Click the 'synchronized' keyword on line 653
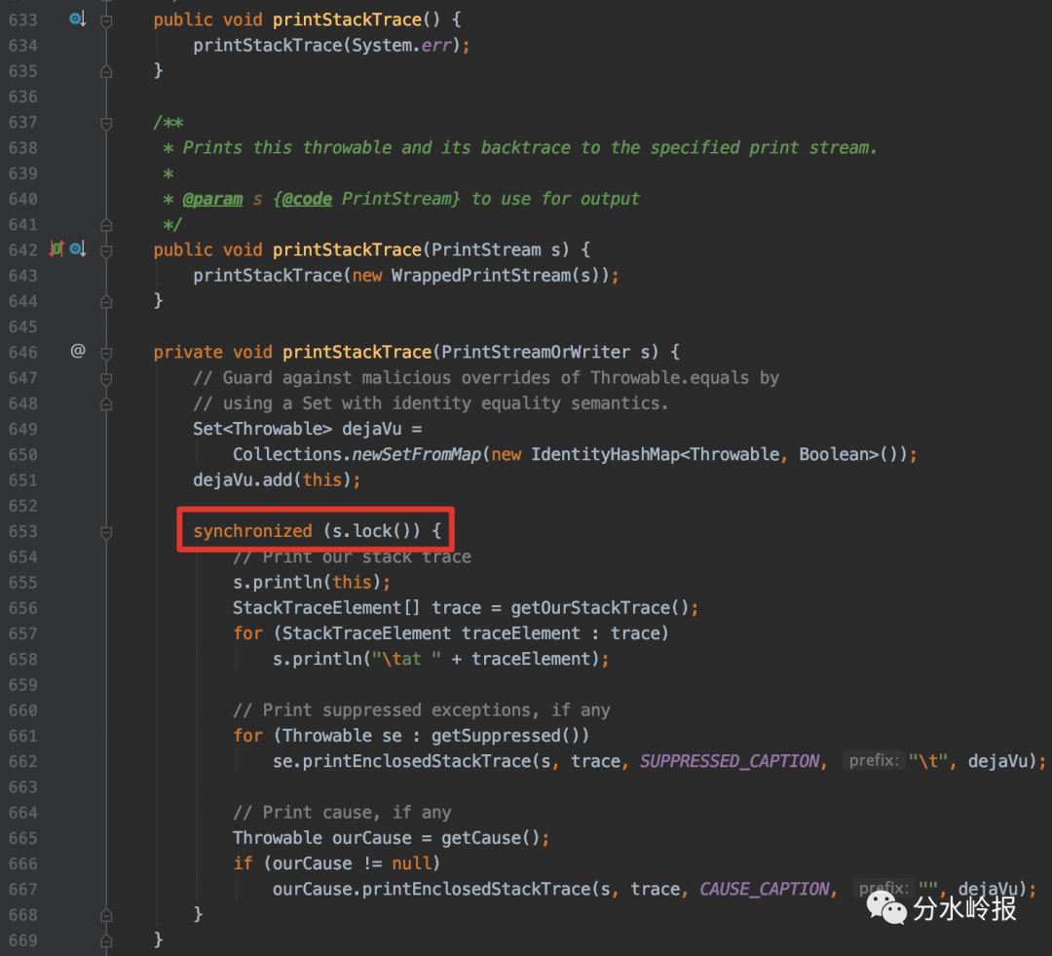1052x956 pixels. coord(253,531)
